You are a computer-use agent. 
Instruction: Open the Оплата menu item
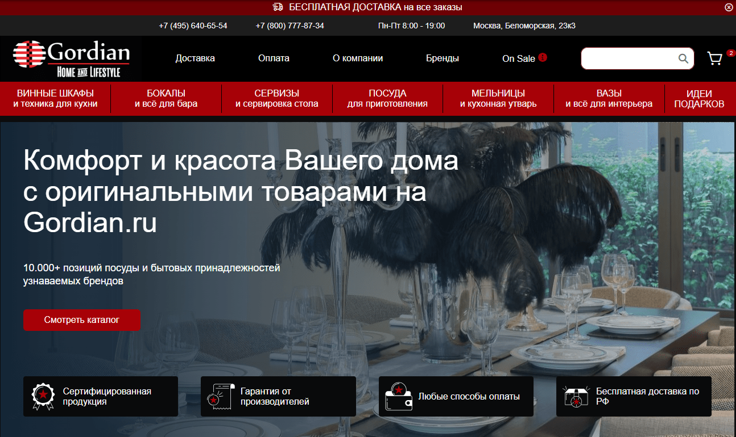(x=274, y=58)
